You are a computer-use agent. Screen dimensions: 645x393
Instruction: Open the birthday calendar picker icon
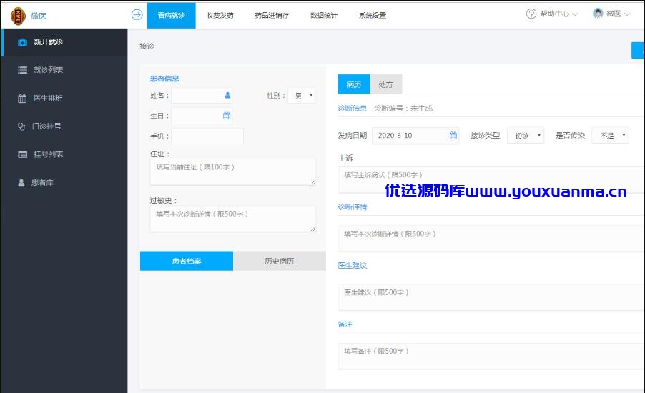(227, 116)
